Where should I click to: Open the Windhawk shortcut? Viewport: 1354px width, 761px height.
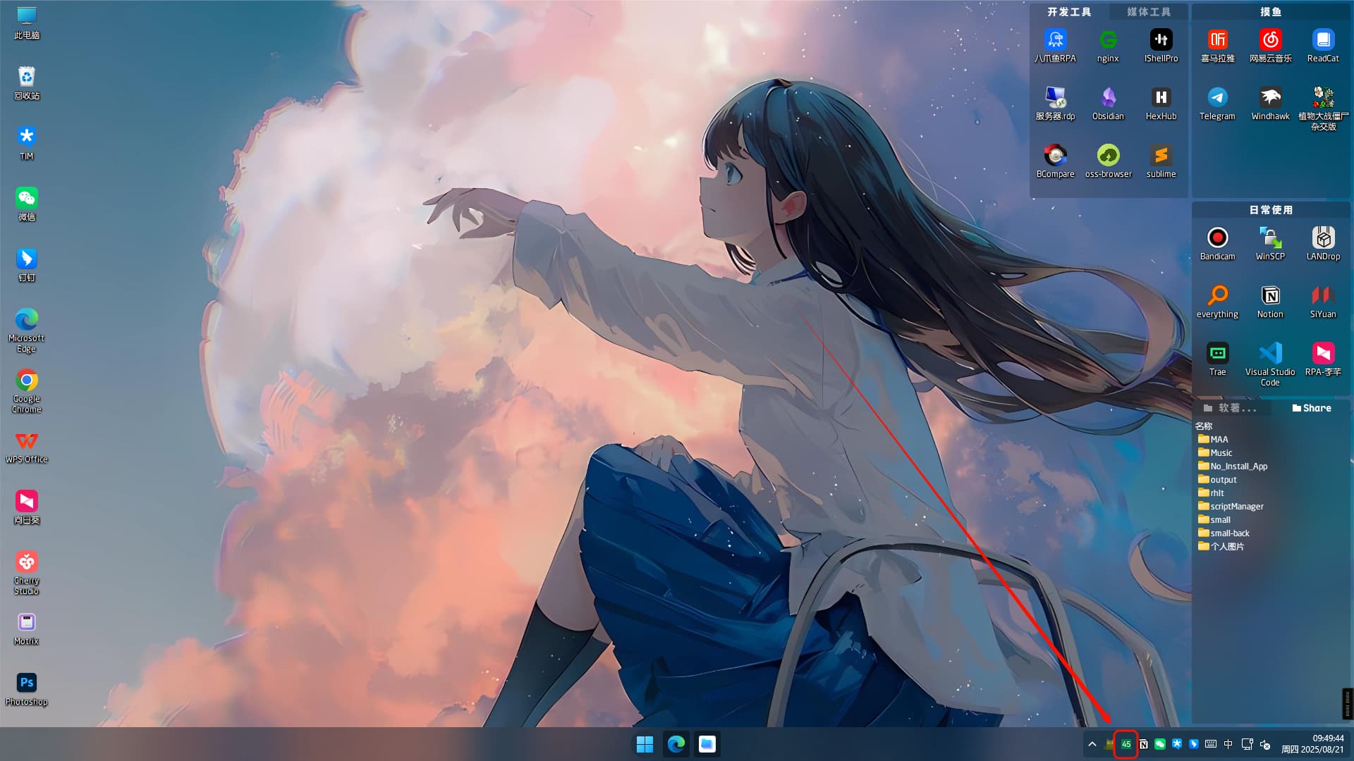click(x=1270, y=103)
